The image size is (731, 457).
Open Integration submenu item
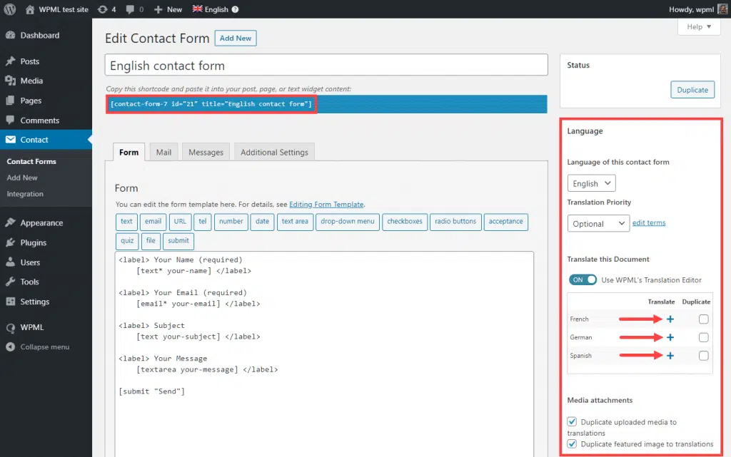coord(25,194)
